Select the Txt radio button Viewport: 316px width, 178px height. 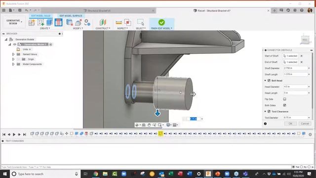(294, 167)
